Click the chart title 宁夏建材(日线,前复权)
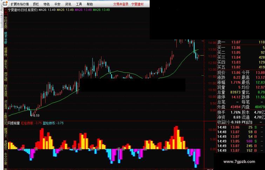265x170 pixels. [x=23, y=10]
